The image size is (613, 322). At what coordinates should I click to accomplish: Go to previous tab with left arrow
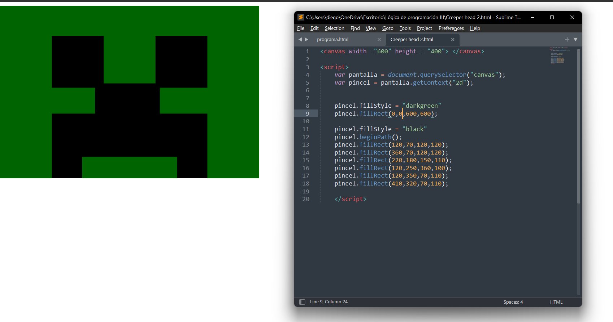(300, 39)
